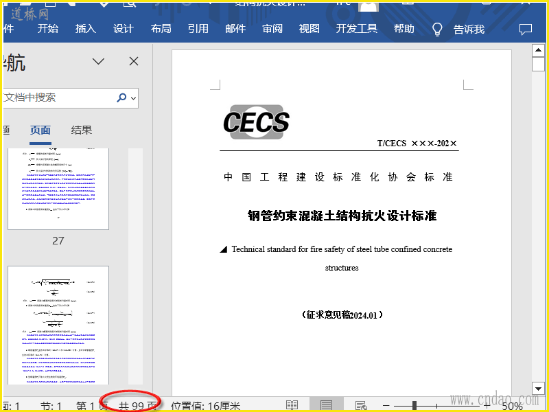Click the text （征求意见稿2024.01）
The height and width of the screenshot is (412, 549).
(342, 314)
